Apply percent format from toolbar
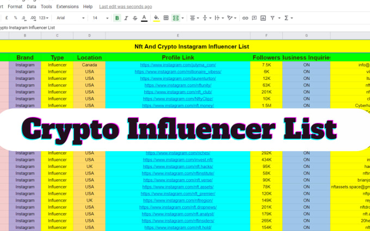This screenshot has width=370, height=231. [15, 18]
